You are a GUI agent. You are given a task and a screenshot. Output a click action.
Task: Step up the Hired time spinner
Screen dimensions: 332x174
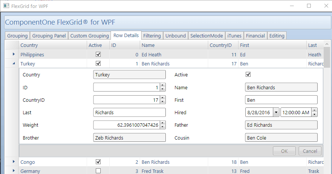(x=314, y=110)
